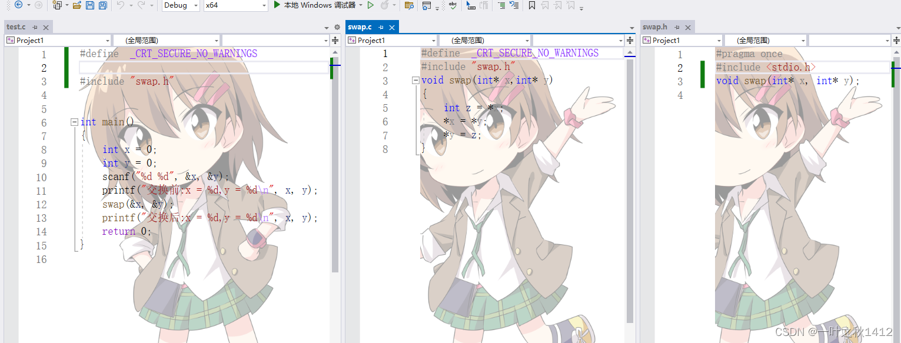Click the scanf line in test.c
Screen dimensions: 901x343
click(165, 177)
